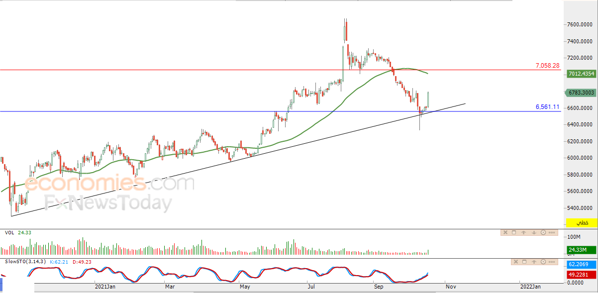Maximize the SlowSTO indicator panel
The image size is (598, 293).
coord(524,262)
